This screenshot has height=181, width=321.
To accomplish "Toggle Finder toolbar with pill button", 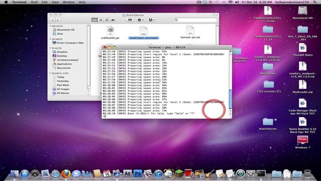I will (x=215, y=15).
